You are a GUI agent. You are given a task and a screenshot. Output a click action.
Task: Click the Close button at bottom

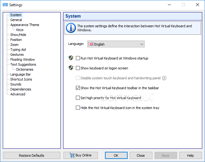tap(141, 155)
